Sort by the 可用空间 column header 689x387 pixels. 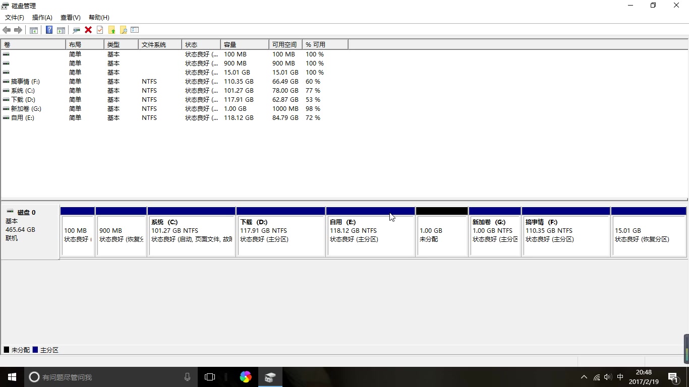285,45
